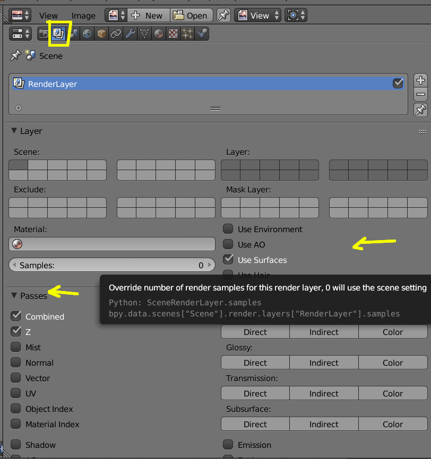Click the Material override field
The image size is (431, 459).
coord(112,244)
